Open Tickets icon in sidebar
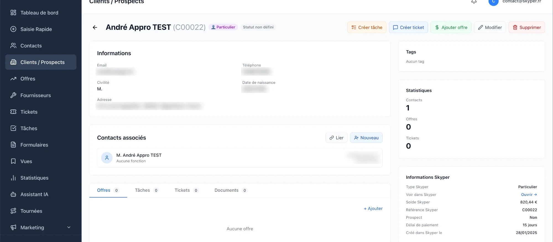 coord(13,112)
